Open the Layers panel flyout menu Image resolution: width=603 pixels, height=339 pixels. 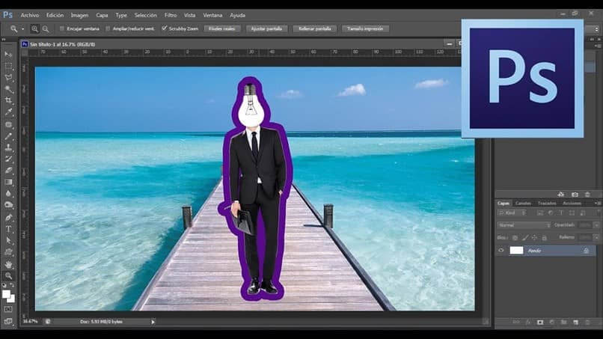click(x=597, y=203)
